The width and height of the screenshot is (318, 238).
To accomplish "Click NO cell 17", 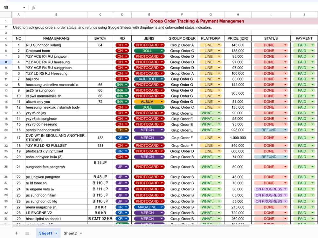I will tap(18, 138).
